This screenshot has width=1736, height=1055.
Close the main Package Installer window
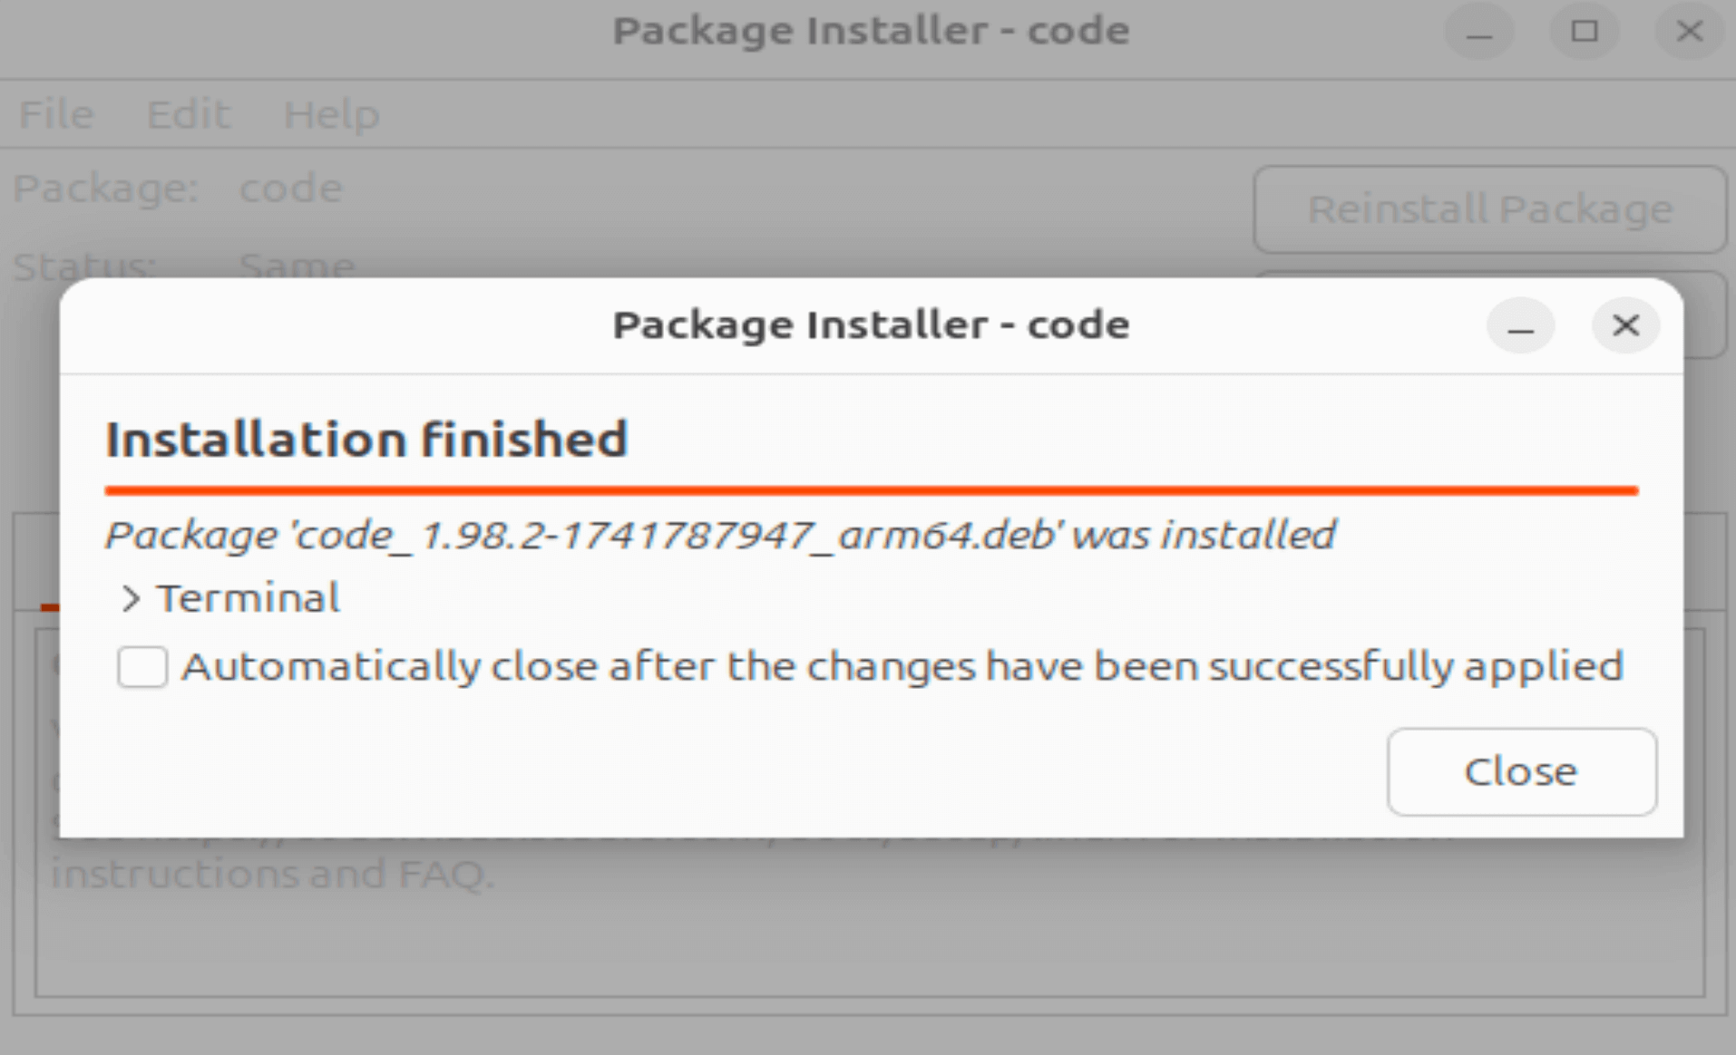[x=1689, y=32]
